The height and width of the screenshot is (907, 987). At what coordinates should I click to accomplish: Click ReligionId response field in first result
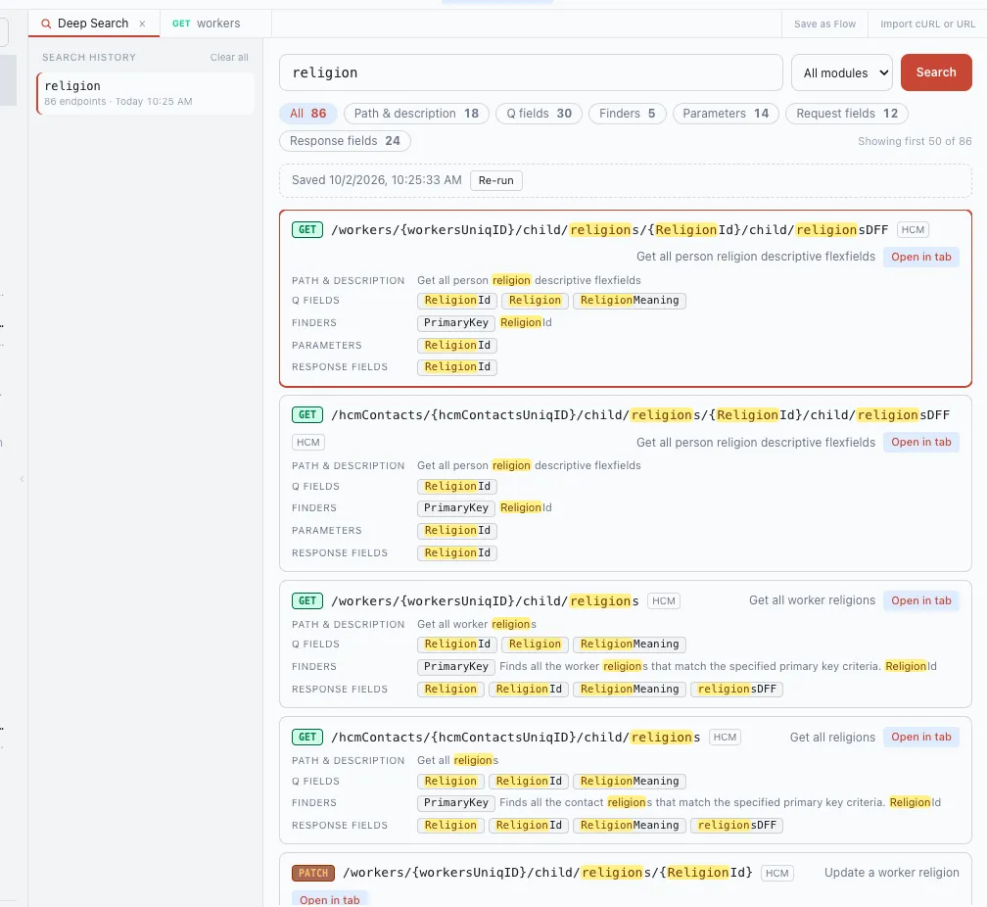tap(457, 367)
